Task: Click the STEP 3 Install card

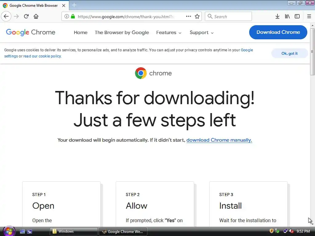Action: coord(248,204)
